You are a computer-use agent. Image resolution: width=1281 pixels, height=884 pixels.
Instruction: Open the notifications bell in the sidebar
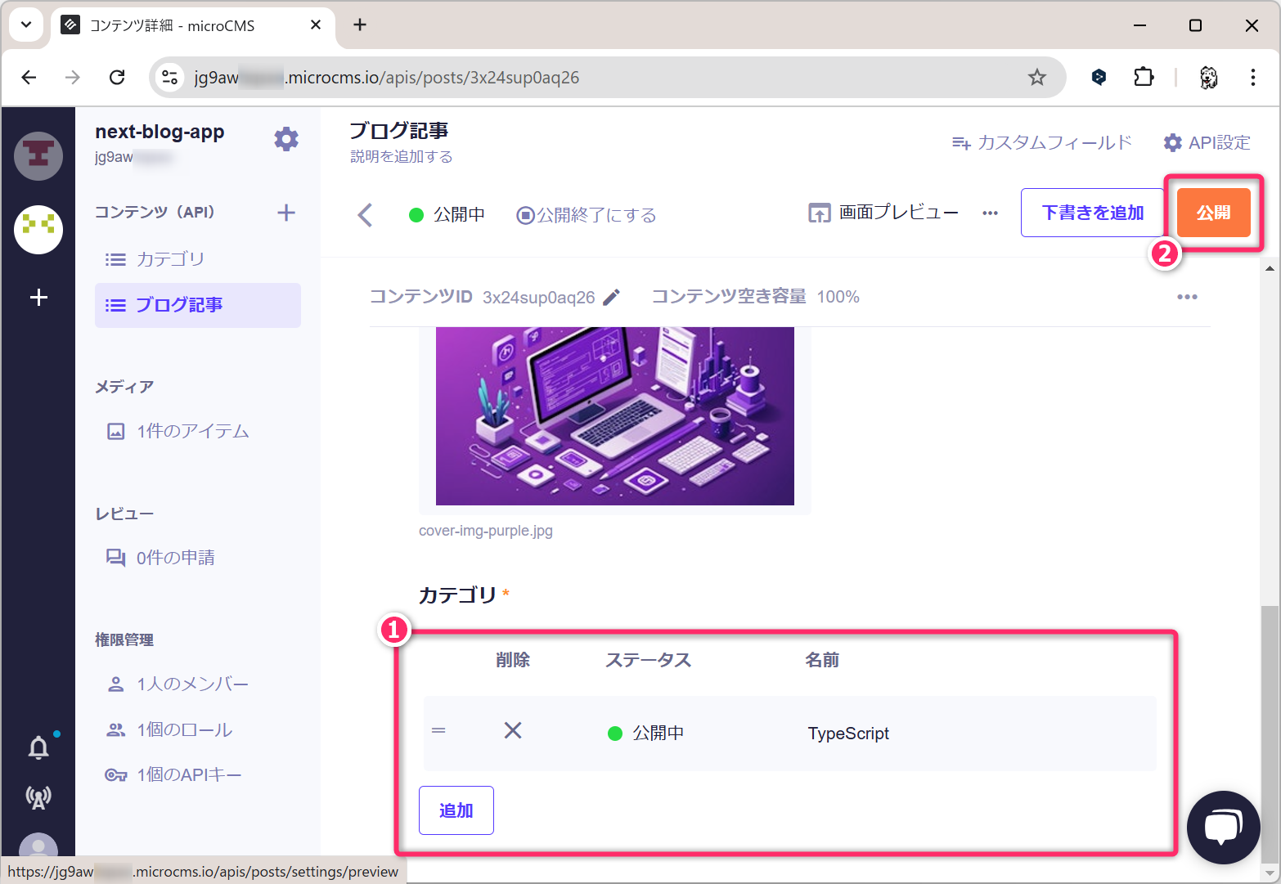pos(38,747)
